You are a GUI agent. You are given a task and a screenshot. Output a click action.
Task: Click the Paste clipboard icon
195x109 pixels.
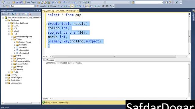[60, 2]
